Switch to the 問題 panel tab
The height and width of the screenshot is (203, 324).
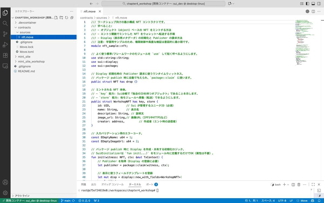click(x=83, y=184)
